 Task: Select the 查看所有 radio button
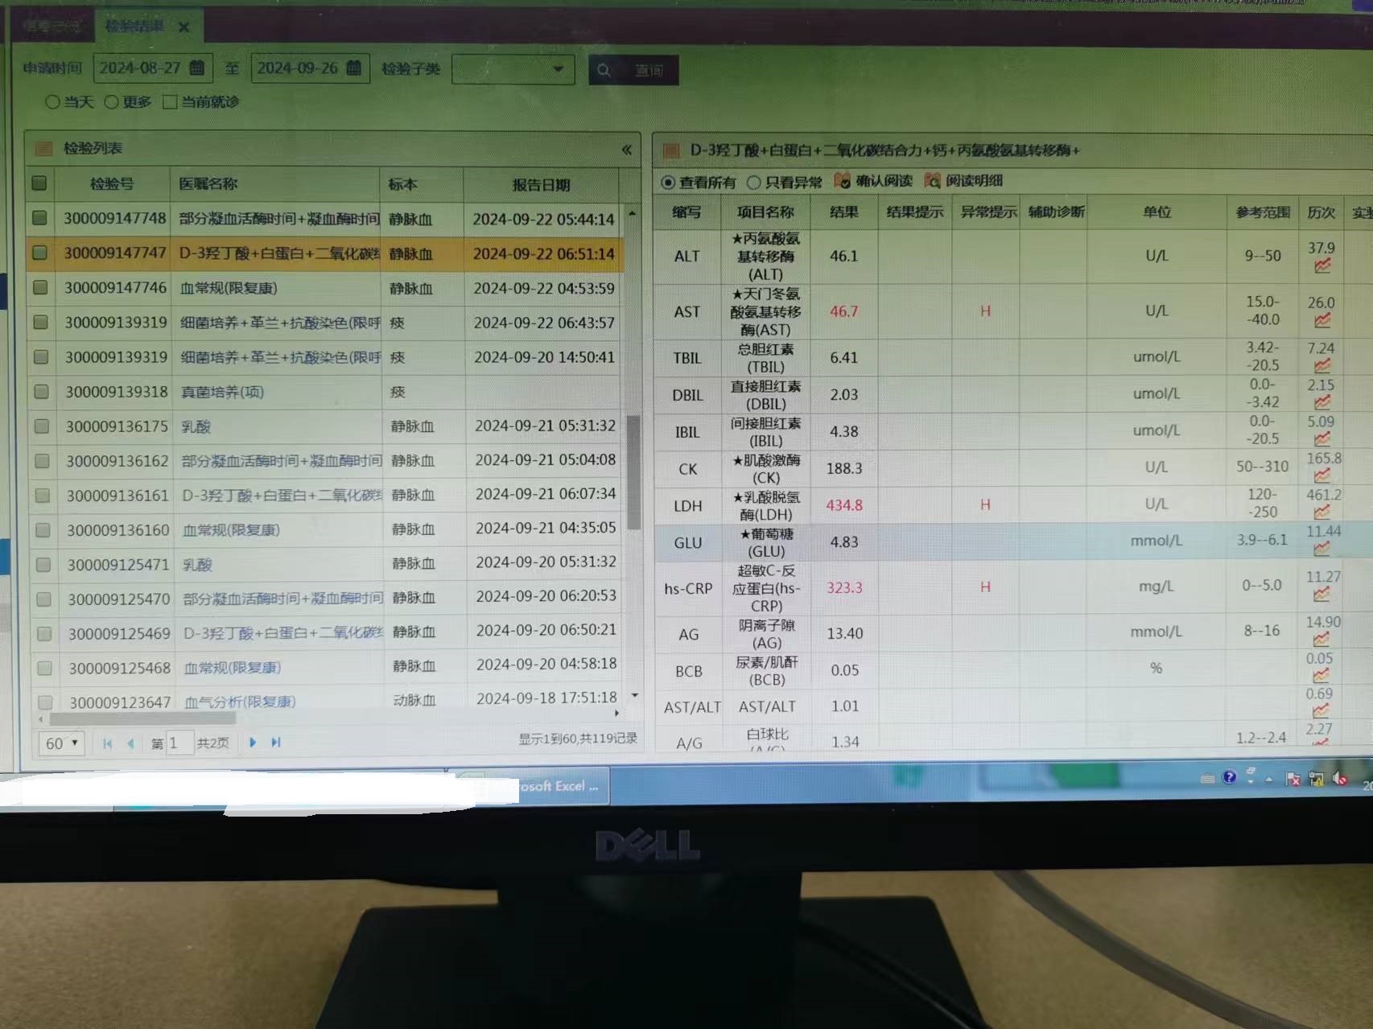[668, 183]
